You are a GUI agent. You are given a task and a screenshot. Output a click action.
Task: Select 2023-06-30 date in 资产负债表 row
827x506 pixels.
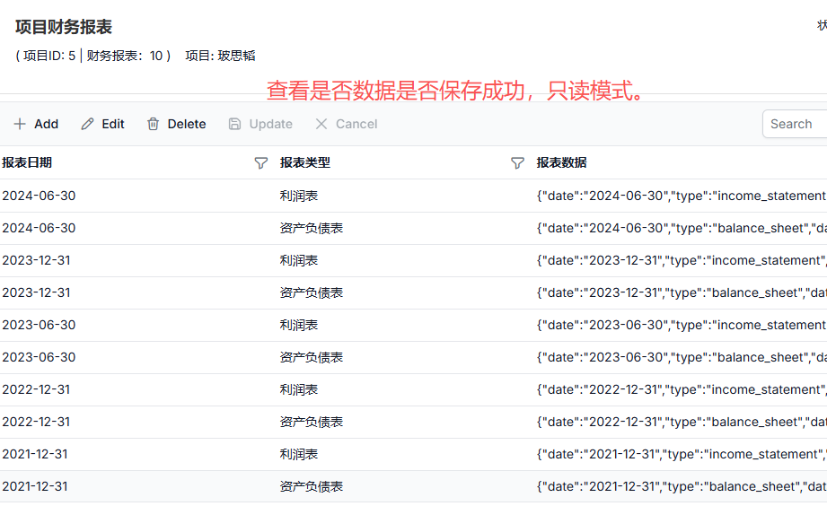point(39,357)
